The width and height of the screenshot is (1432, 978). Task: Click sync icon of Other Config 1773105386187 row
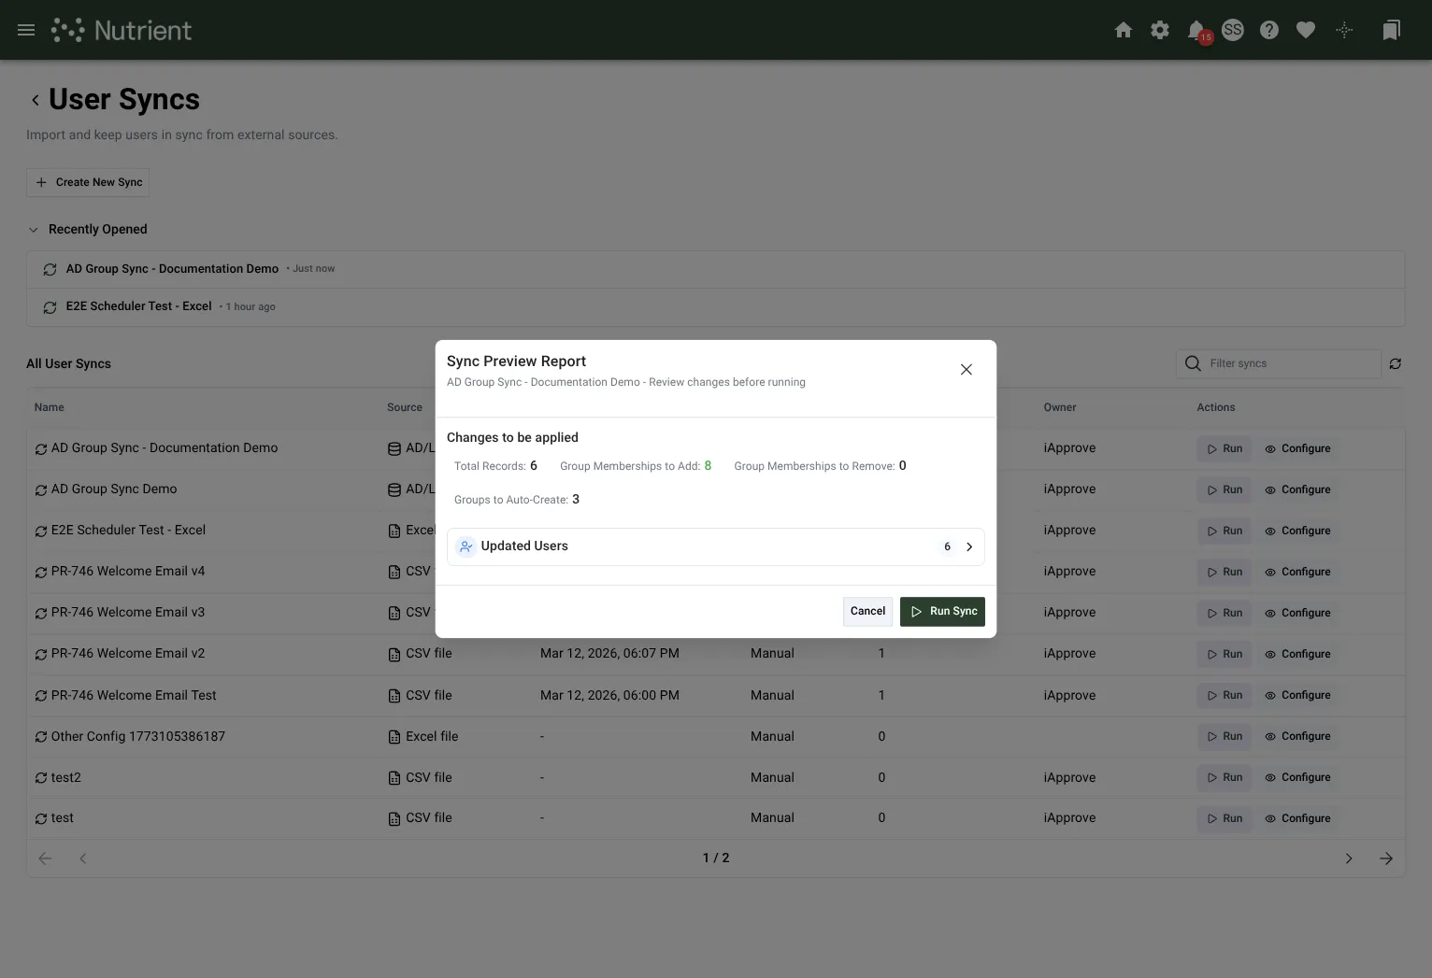pyautogui.click(x=41, y=736)
